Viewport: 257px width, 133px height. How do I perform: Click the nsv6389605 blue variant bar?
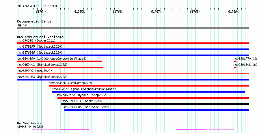157,110
